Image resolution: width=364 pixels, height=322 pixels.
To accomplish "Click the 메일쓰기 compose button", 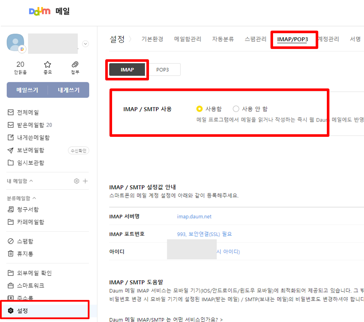I will tap(28, 90).
